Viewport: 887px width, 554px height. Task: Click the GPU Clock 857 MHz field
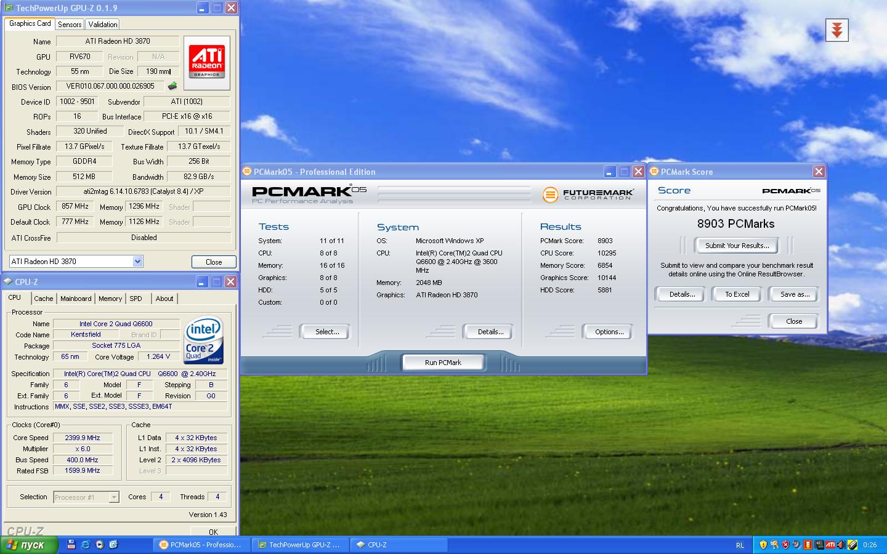coord(75,206)
